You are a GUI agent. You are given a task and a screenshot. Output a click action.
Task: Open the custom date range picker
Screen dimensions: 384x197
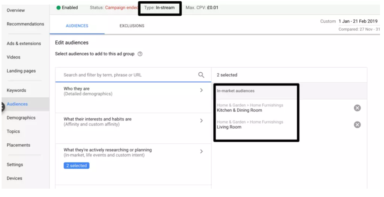coord(357,21)
